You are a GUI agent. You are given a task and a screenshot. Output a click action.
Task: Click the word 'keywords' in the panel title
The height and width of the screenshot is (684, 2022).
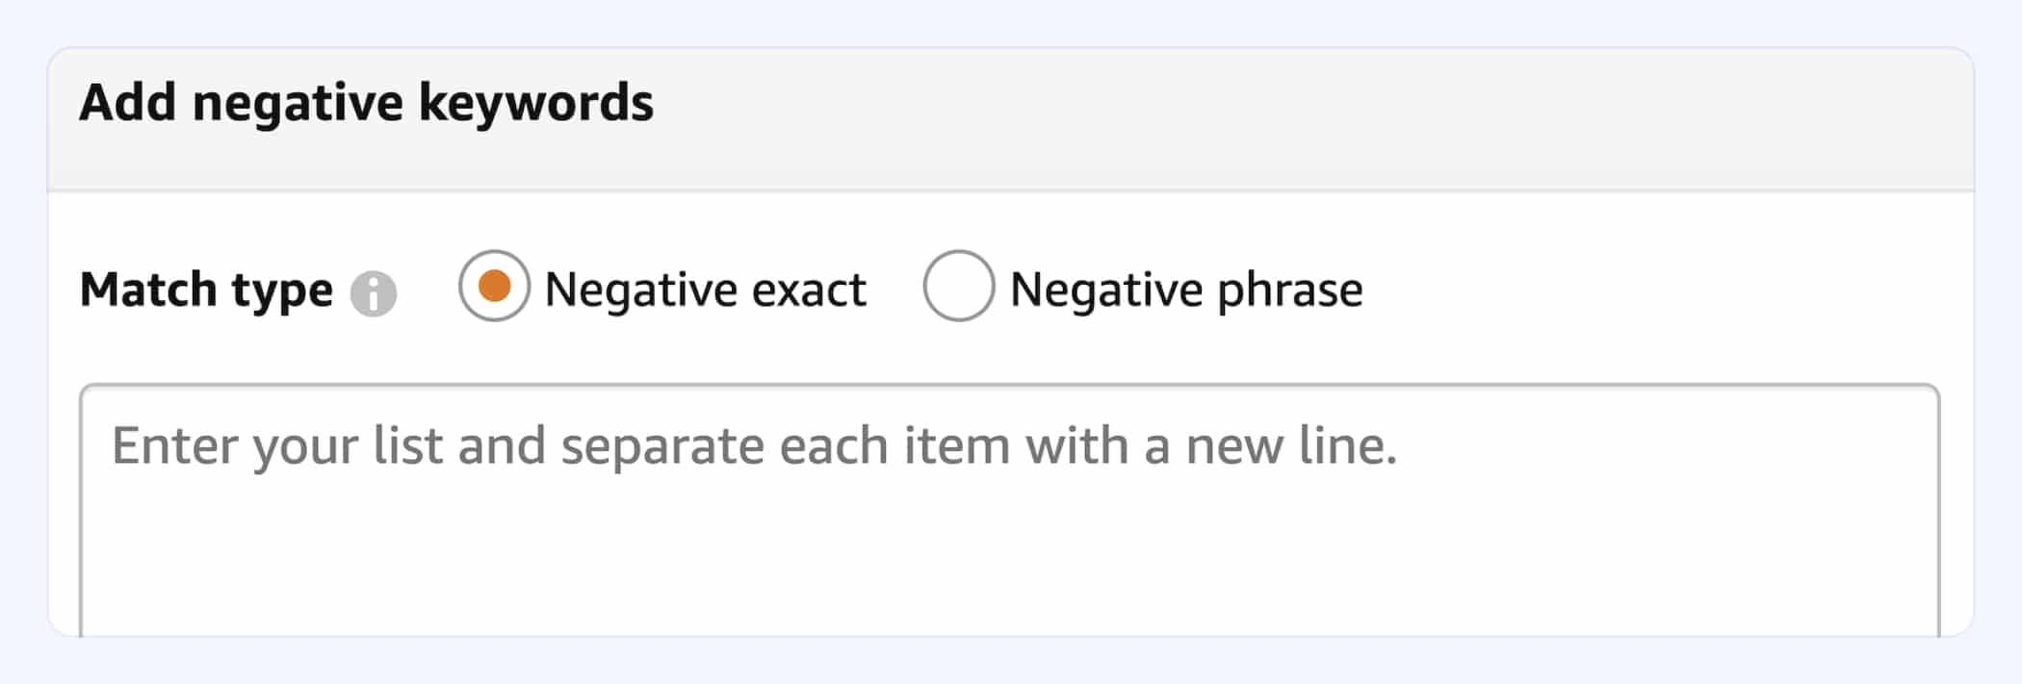pyautogui.click(x=536, y=103)
